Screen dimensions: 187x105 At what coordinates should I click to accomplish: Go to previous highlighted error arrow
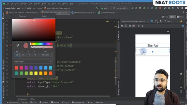[111, 21]
